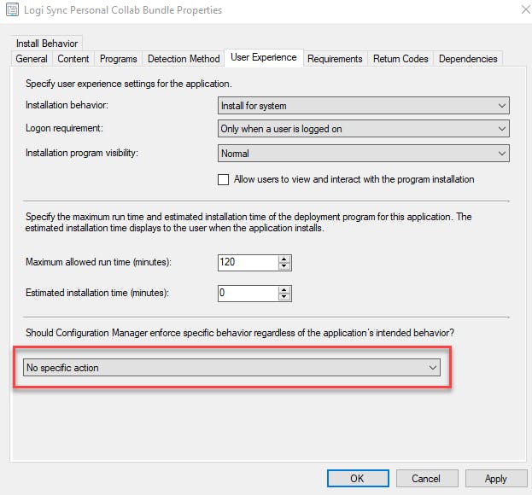Viewport: 532px width, 495px height.
Task: Click 'Estimated installation time (minutes):' label
Action: (x=97, y=293)
